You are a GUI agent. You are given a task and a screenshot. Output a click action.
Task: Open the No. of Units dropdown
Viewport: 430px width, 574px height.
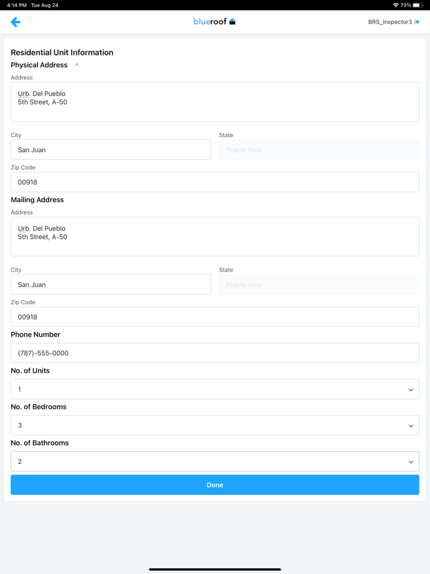215,389
